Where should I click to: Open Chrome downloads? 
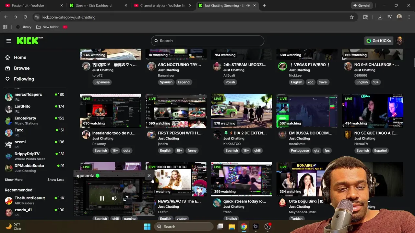pyautogui.click(x=380, y=17)
